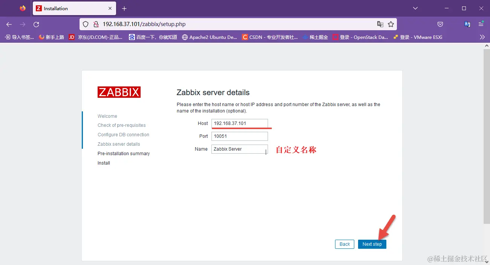Screen dimensions: 490x265
Task: Reload the current page
Action: point(36,24)
